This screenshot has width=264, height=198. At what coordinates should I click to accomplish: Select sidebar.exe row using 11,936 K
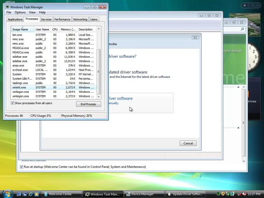tap(54, 57)
